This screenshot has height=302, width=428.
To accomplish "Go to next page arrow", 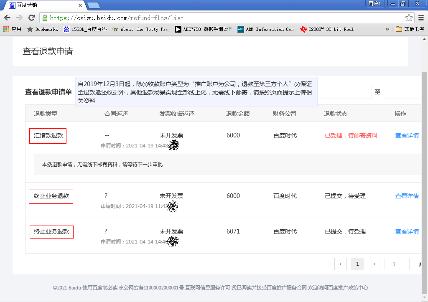I will tap(374, 264).
